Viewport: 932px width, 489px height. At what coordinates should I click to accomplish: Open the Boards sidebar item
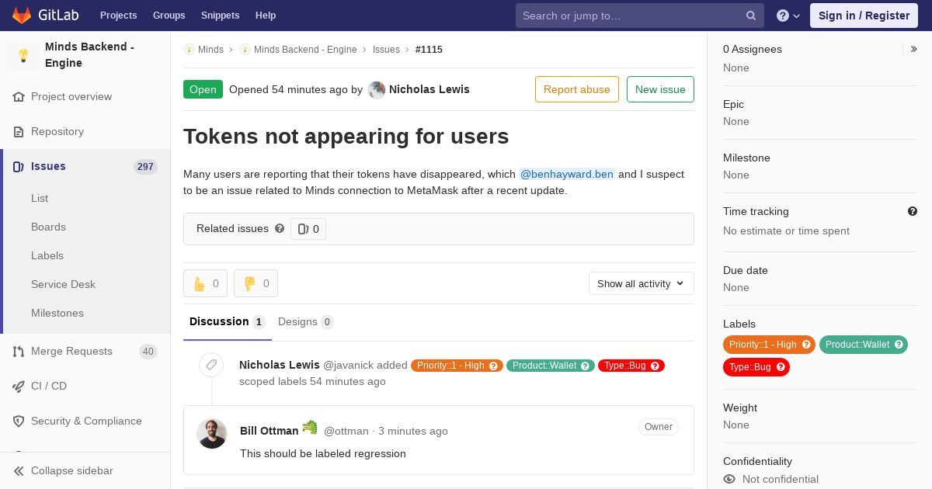tap(48, 227)
